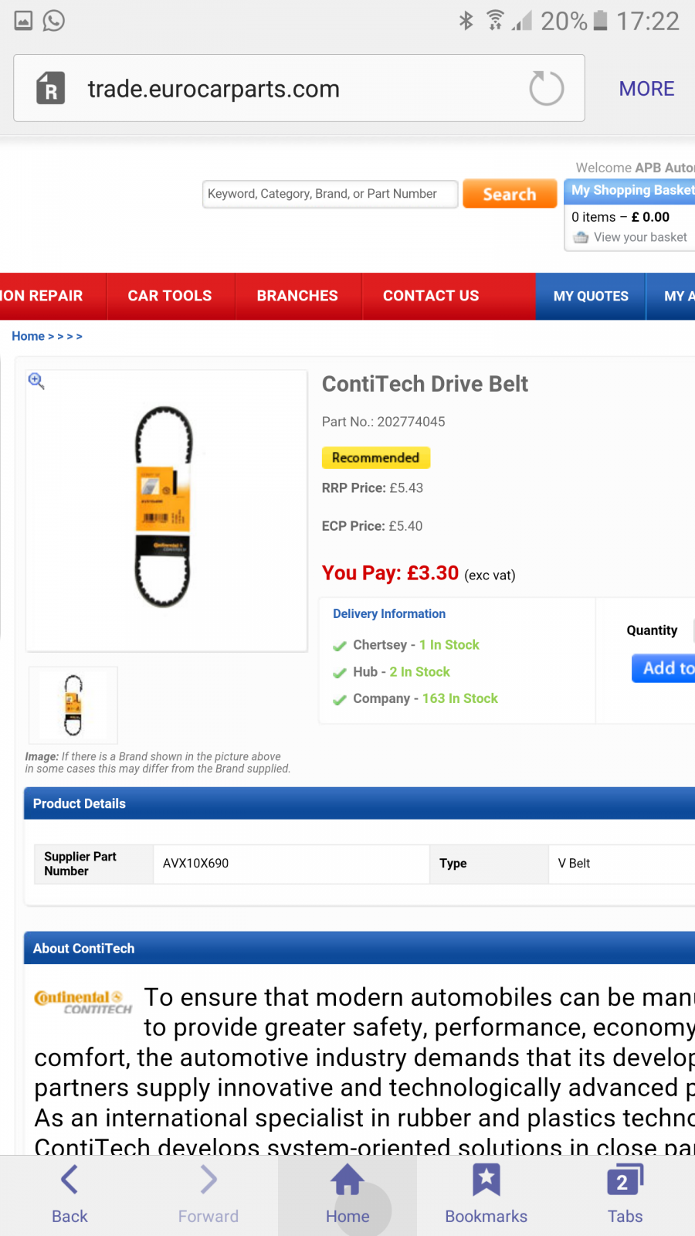Image resolution: width=695 pixels, height=1236 pixels.
Task: Click the Product Details section header
Action: 360,803
